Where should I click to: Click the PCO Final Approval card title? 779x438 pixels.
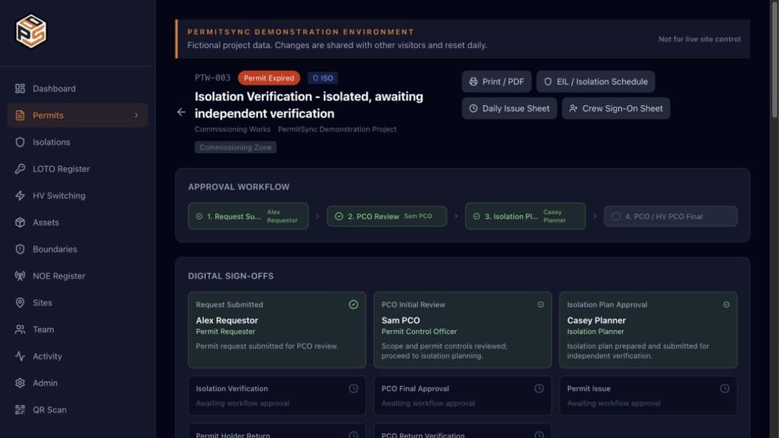(415, 389)
